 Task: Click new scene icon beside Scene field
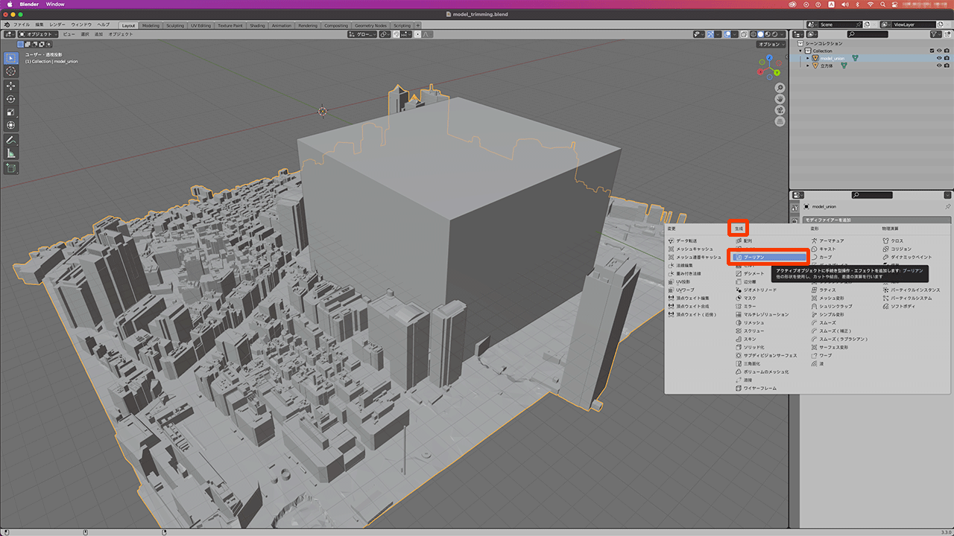867,25
